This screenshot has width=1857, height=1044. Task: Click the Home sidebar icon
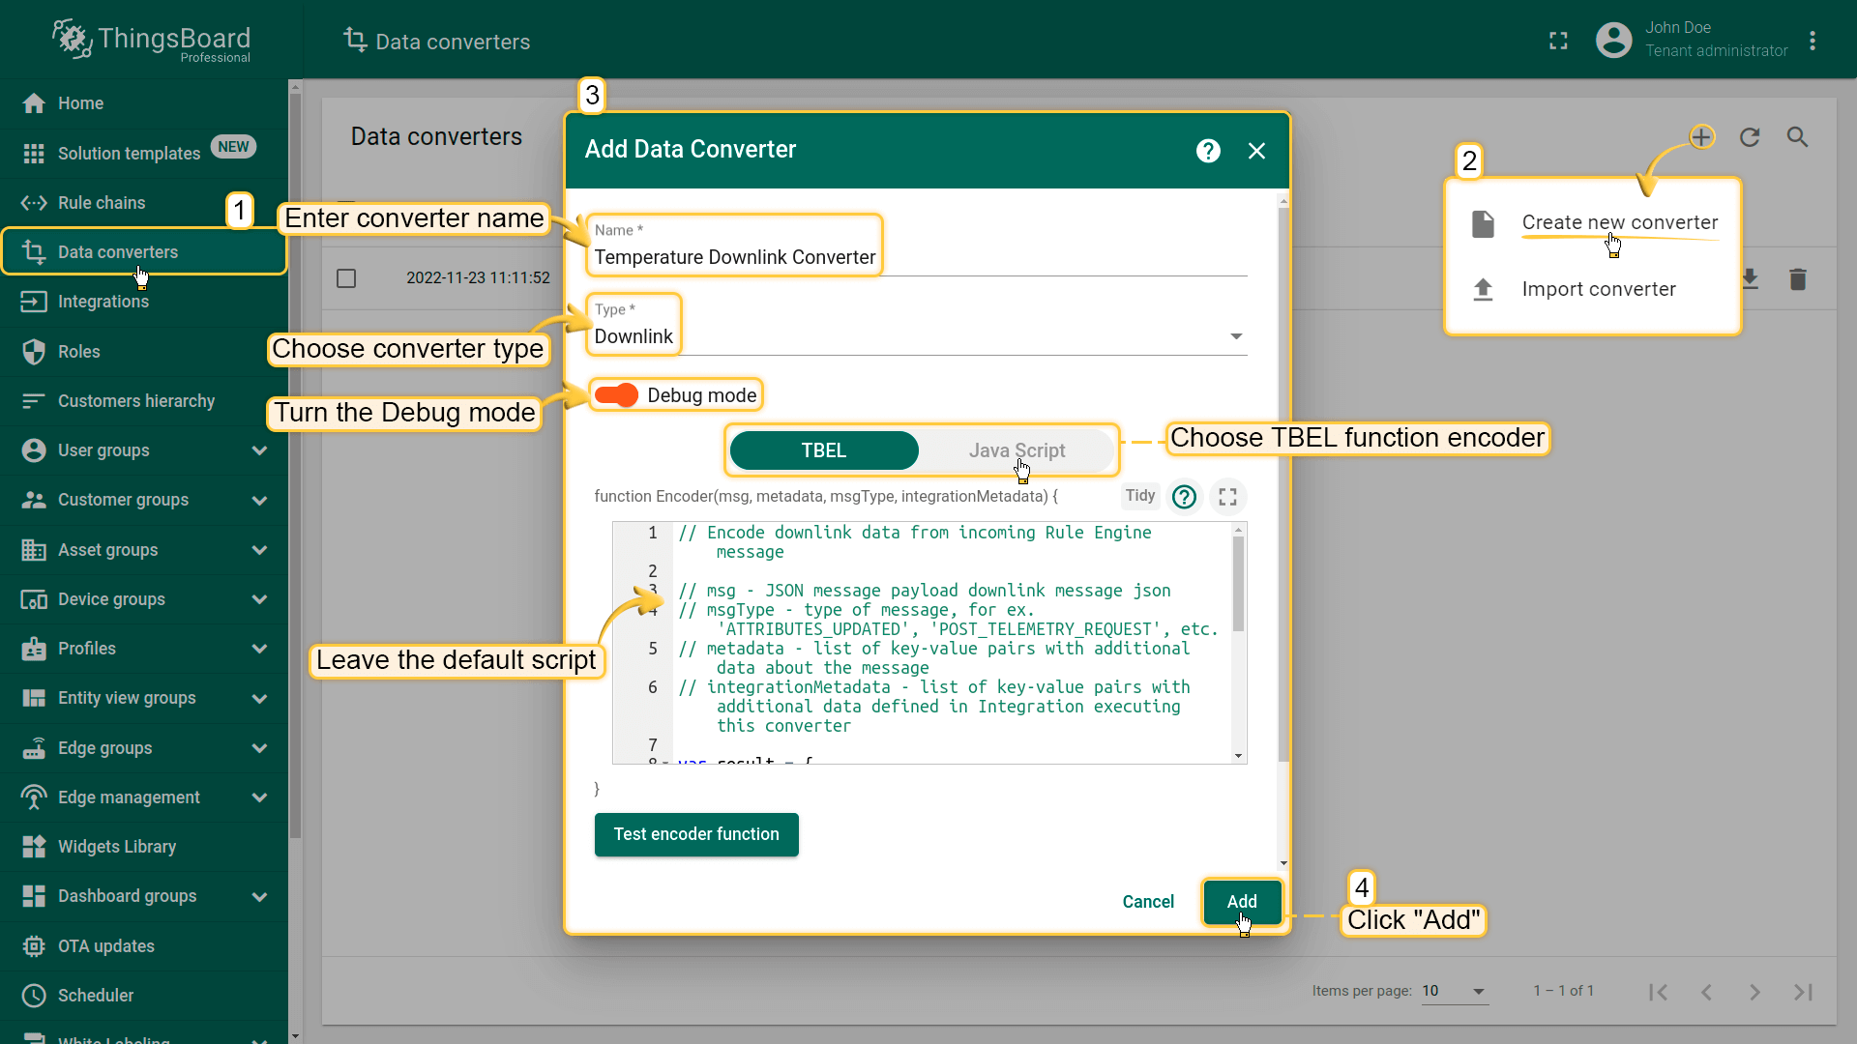click(35, 101)
